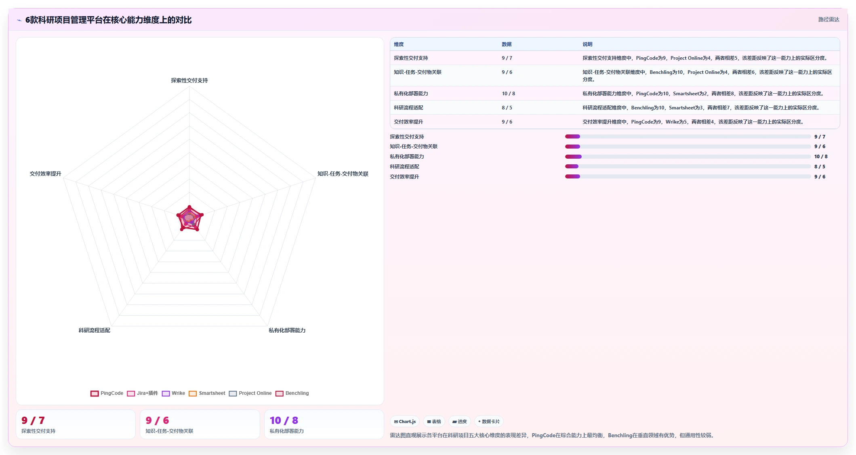This screenshot has height=455, width=856.
Task: Click the 私有化部署能力 progress bar
Action: pos(688,157)
